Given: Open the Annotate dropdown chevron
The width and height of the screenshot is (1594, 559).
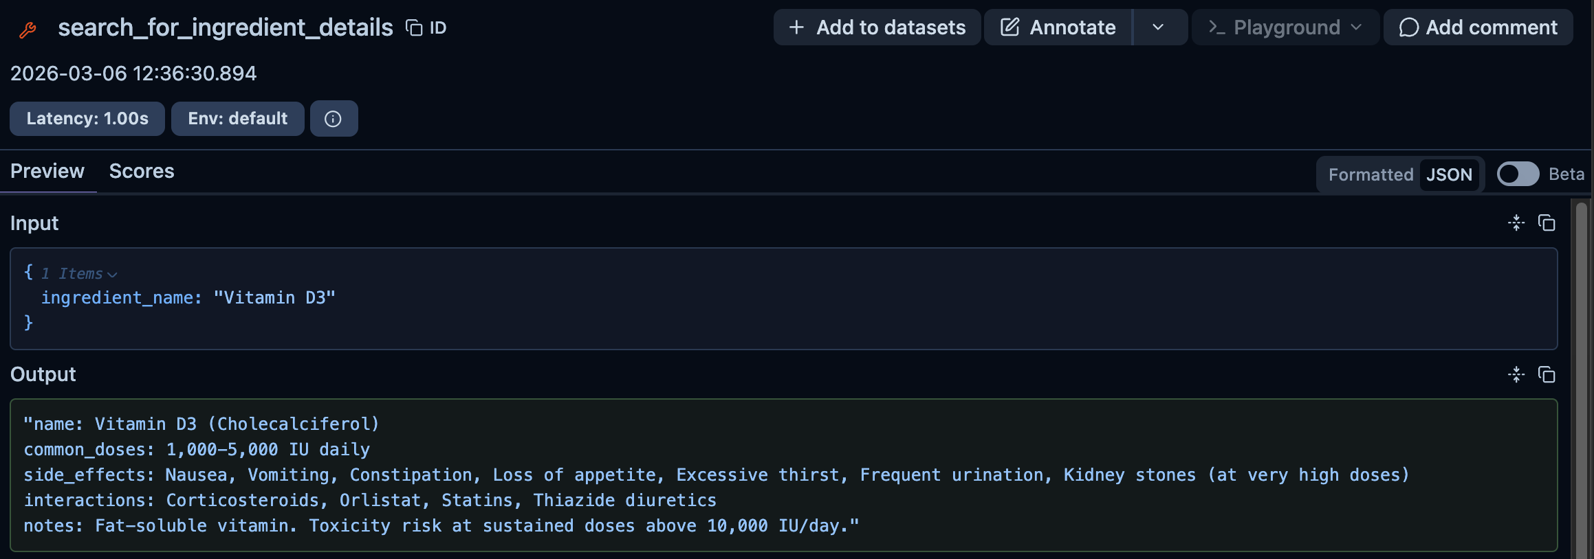Looking at the screenshot, I should [1159, 27].
